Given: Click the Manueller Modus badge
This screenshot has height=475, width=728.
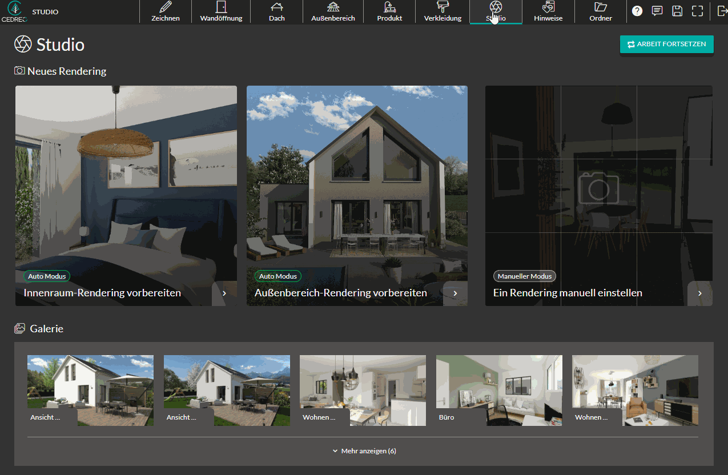Looking at the screenshot, I should (x=525, y=276).
